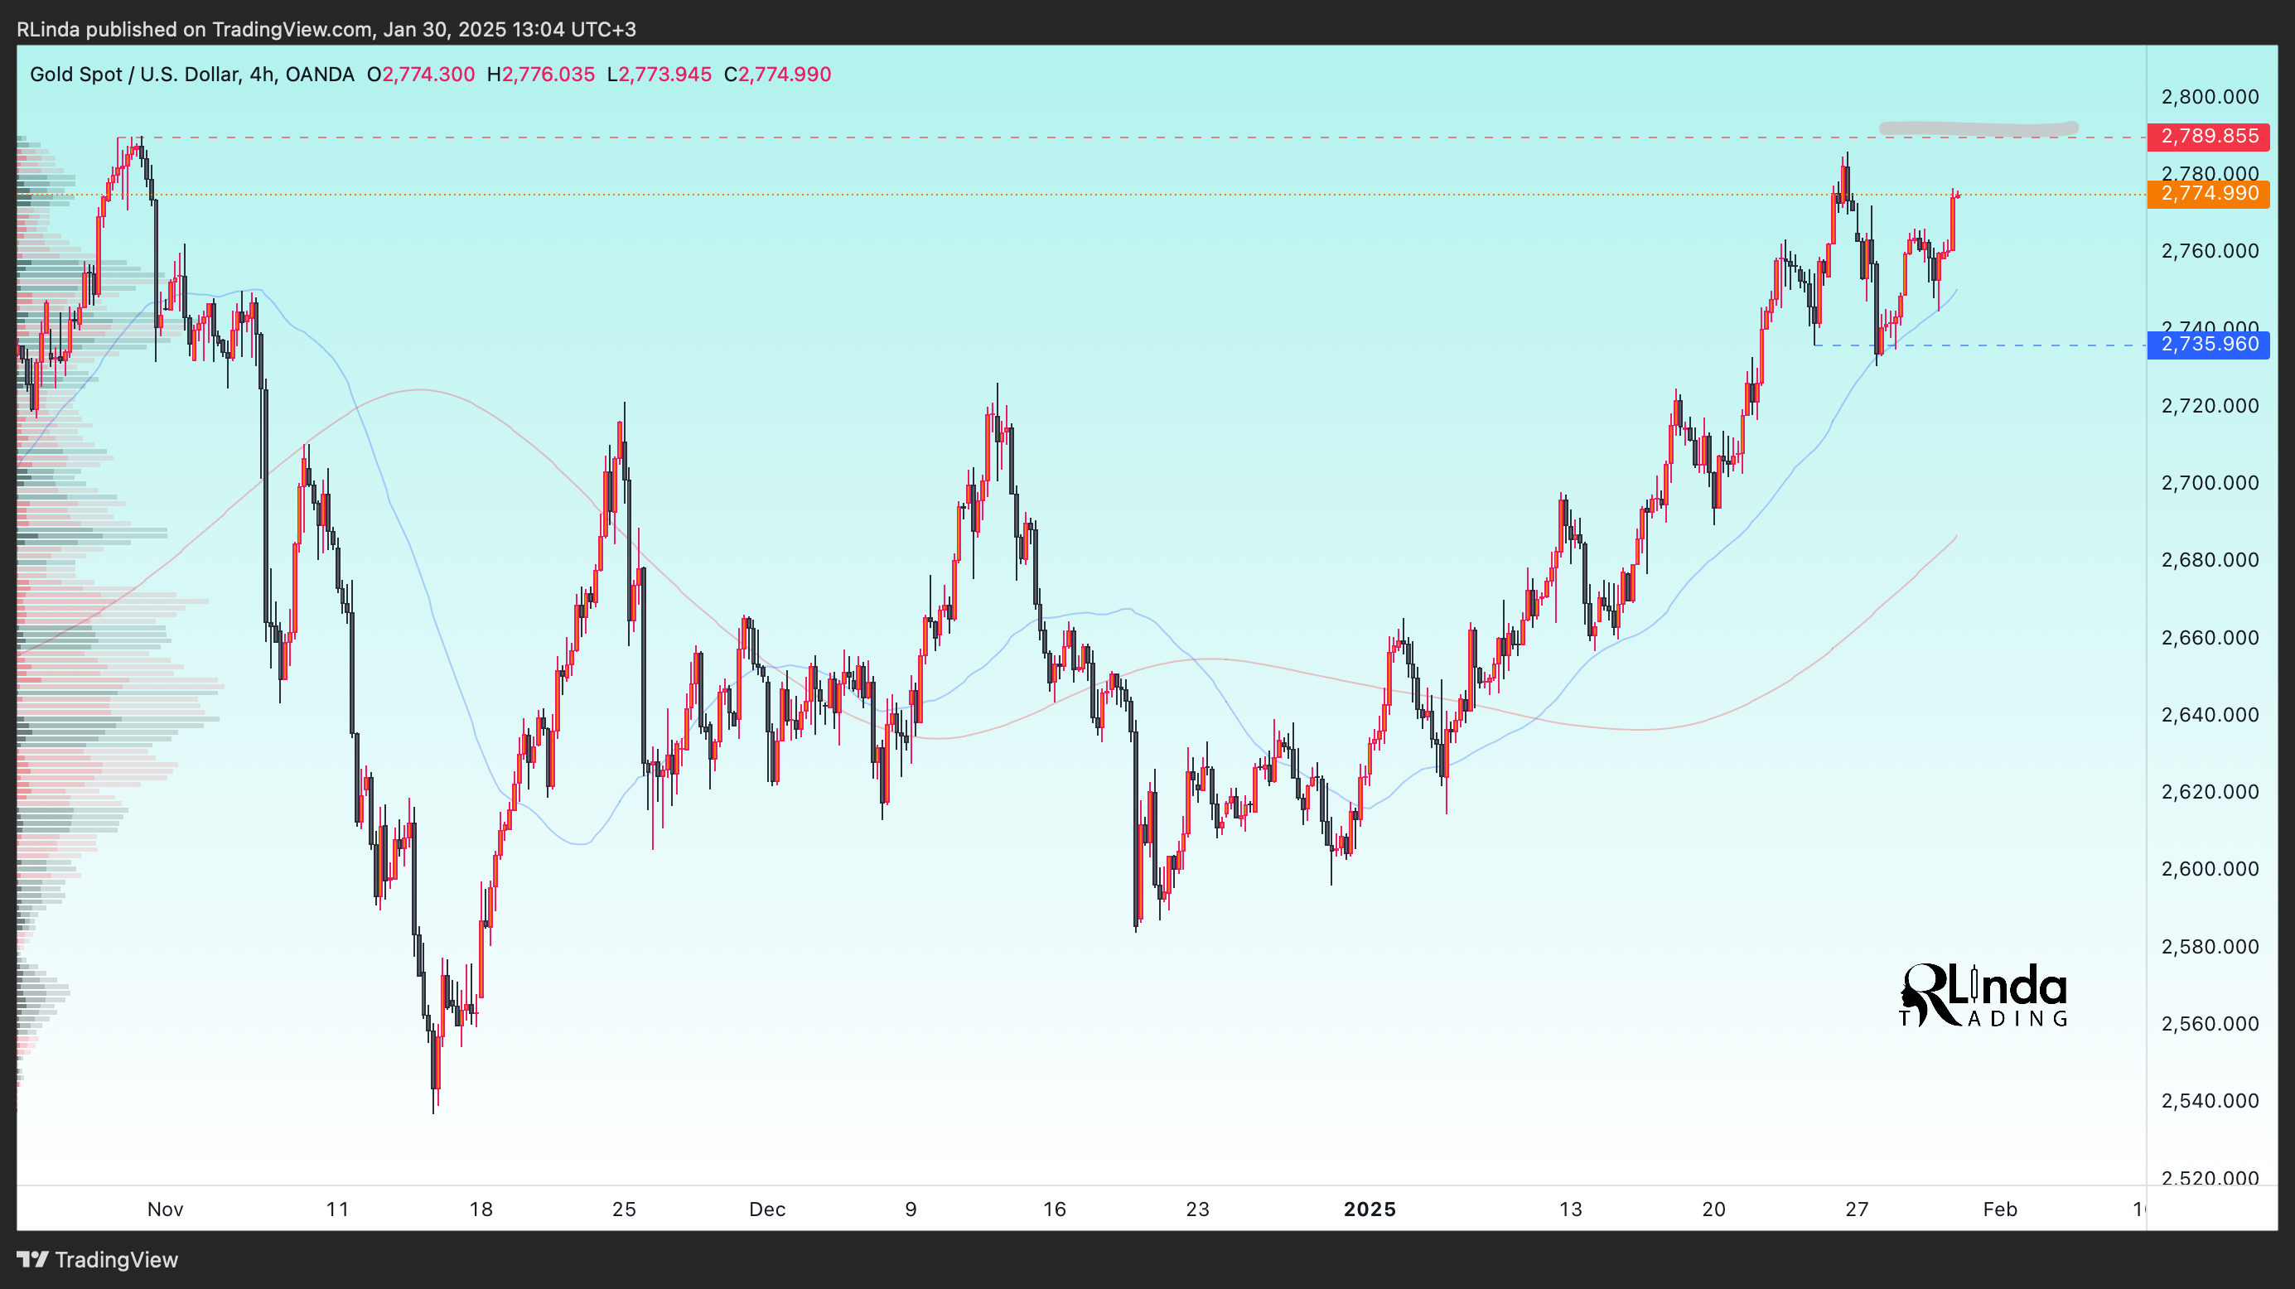Screen dimensions: 2295x1289
Task: Click the Gold Spot / U.S. Dollar title
Action: click(x=191, y=74)
